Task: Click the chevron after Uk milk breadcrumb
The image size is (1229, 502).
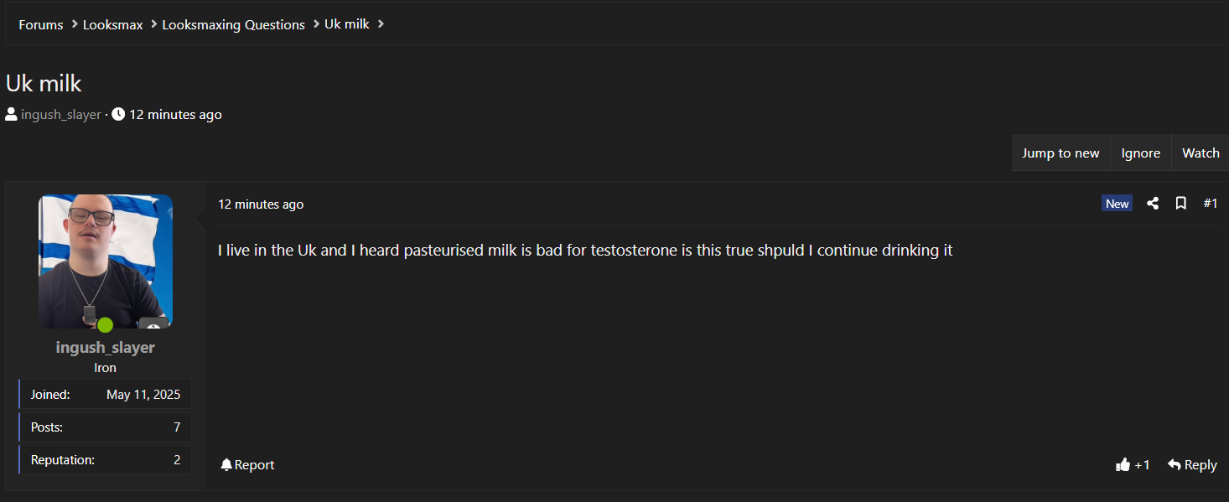Action: [381, 24]
